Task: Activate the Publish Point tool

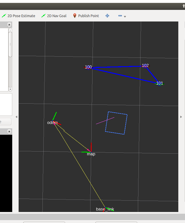Action: click(86, 16)
